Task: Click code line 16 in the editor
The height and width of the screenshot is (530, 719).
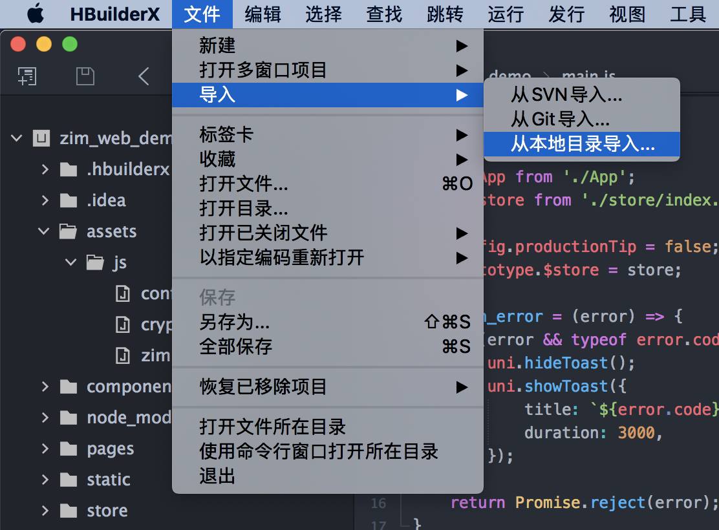Action: 582,502
